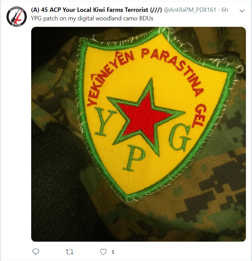Like the tweet with the heart icon
The height and width of the screenshot is (261, 252).
click(103, 252)
